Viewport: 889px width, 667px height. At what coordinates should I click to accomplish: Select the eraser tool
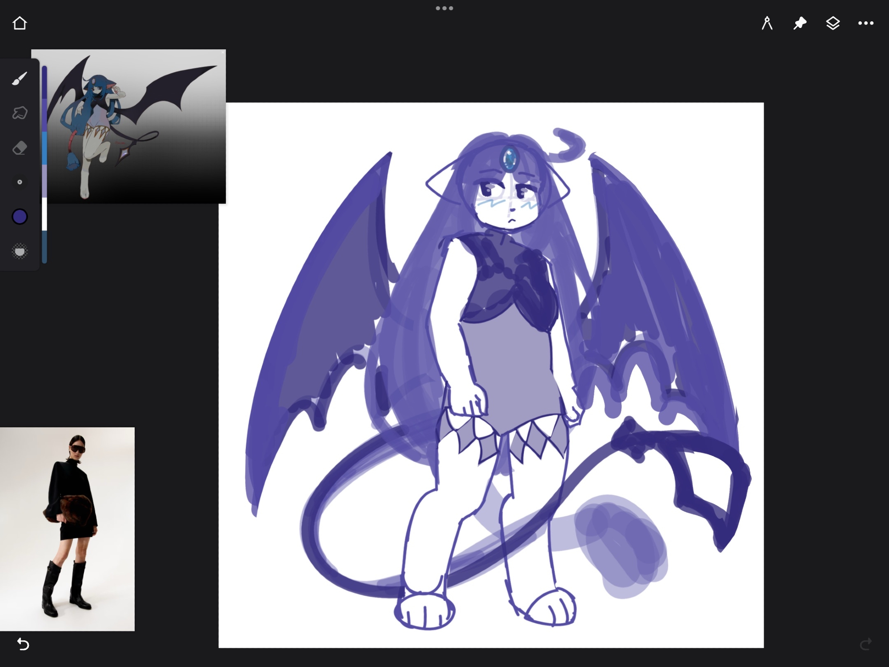[x=20, y=148]
